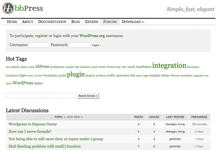Screen dimensions: 217x150
Task: Click the Freshness column header
Action: 199,117
